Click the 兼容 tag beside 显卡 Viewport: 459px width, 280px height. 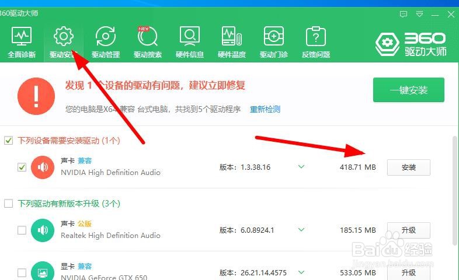tap(85, 267)
